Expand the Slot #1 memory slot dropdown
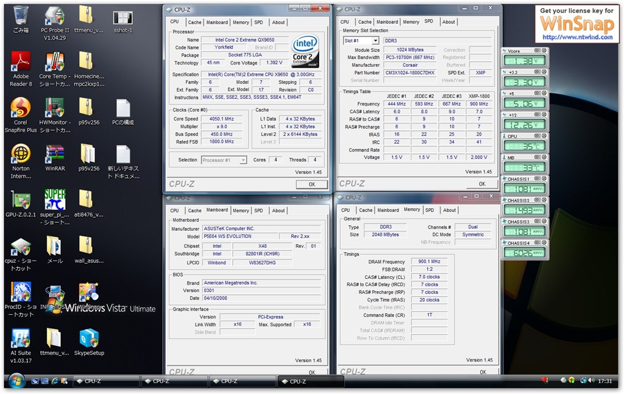This screenshot has height=394, width=624. pyautogui.click(x=375, y=41)
